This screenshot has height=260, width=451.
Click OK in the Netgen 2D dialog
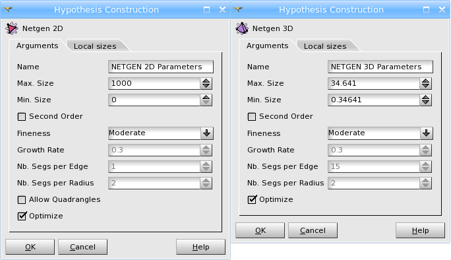point(30,247)
